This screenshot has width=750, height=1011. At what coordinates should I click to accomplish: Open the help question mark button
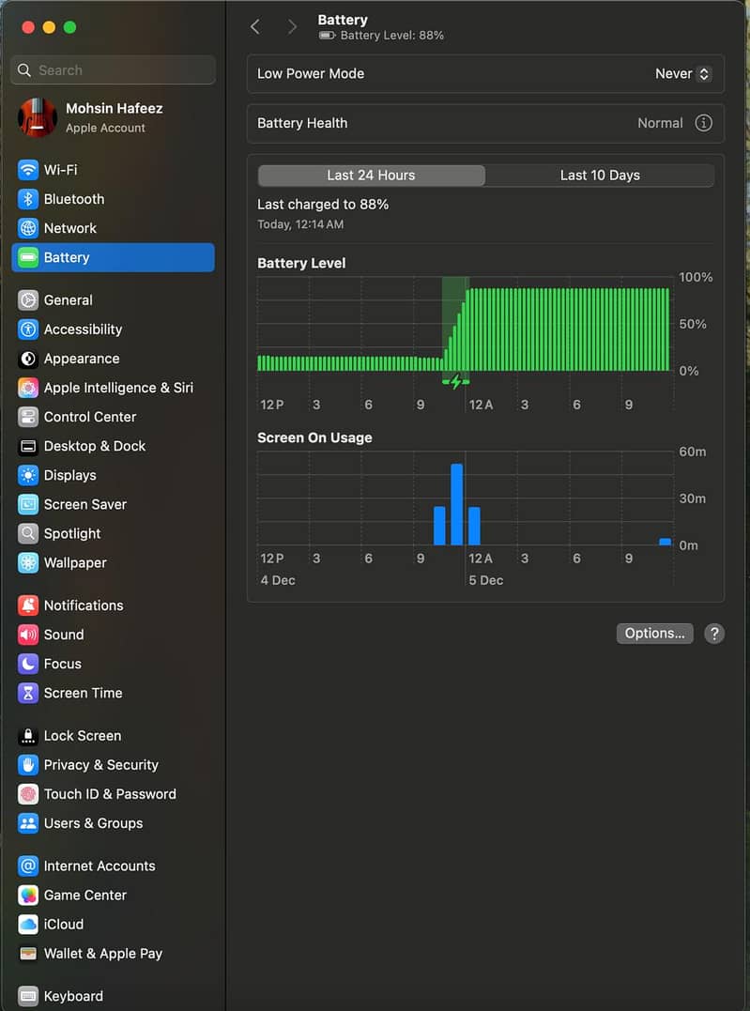click(714, 634)
